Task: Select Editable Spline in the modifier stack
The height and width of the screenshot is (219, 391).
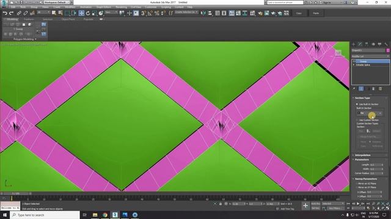Action: (363, 65)
